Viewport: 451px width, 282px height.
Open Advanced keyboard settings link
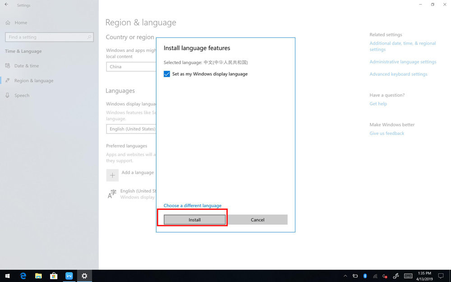398,74
